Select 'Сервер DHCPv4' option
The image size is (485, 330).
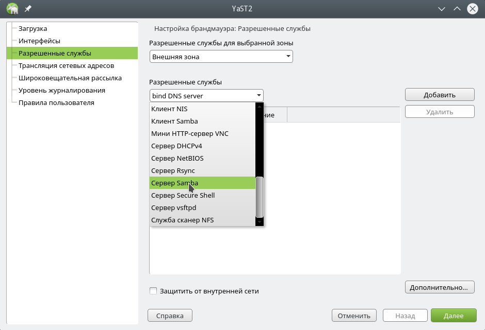pos(202,146)
